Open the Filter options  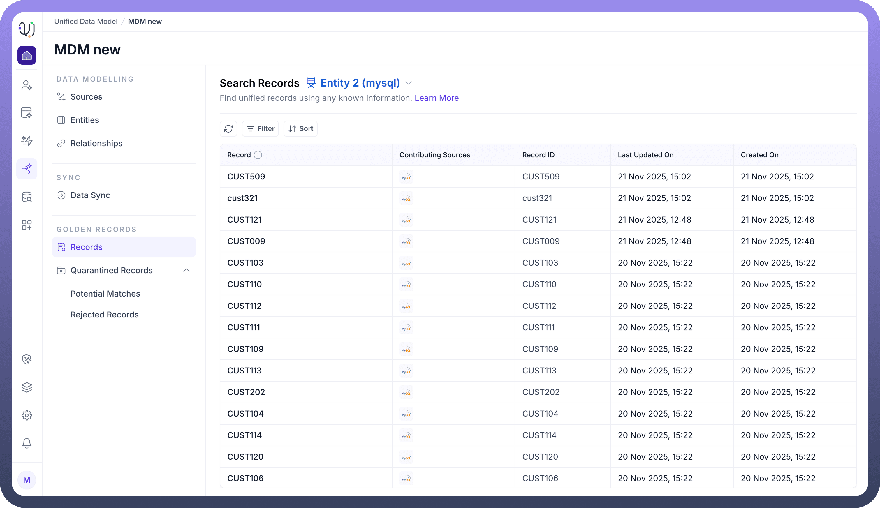tap(260, 129)
